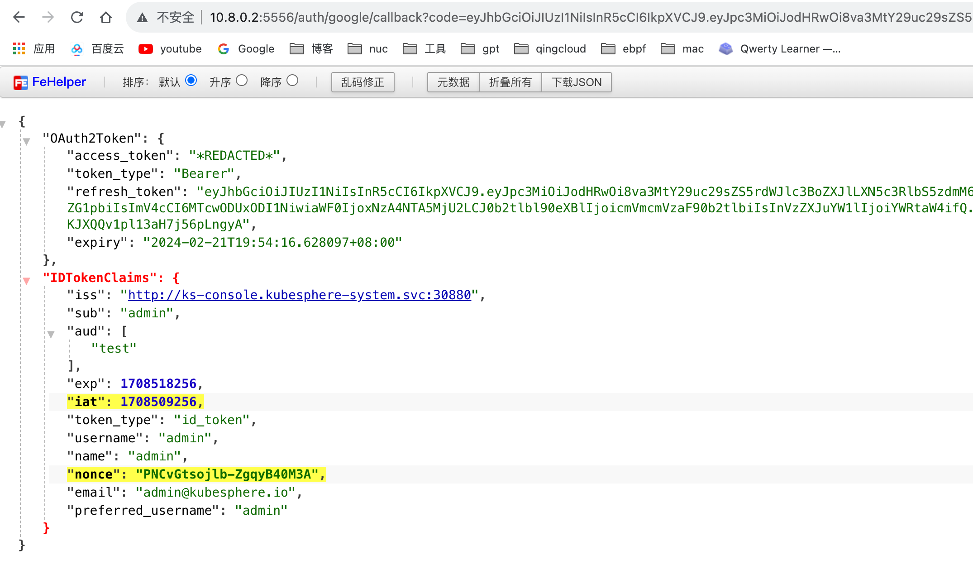Viewport: 973px width, 565px height.
Task: Click the "access_token" key text
Action: (120, 156)
